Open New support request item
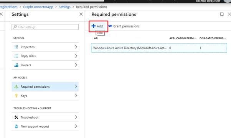Screen dimensions: 231x138 [45, 126]
